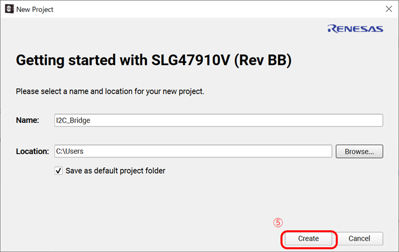Focus the project Name input field
Image resolution: width=399 pixels, height=252 pixels.
pyautogui.click(x=218, y=120)
